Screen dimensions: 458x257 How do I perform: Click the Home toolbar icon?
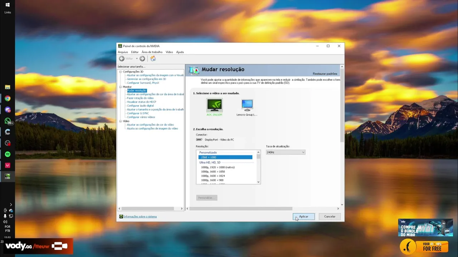point(153,59)
